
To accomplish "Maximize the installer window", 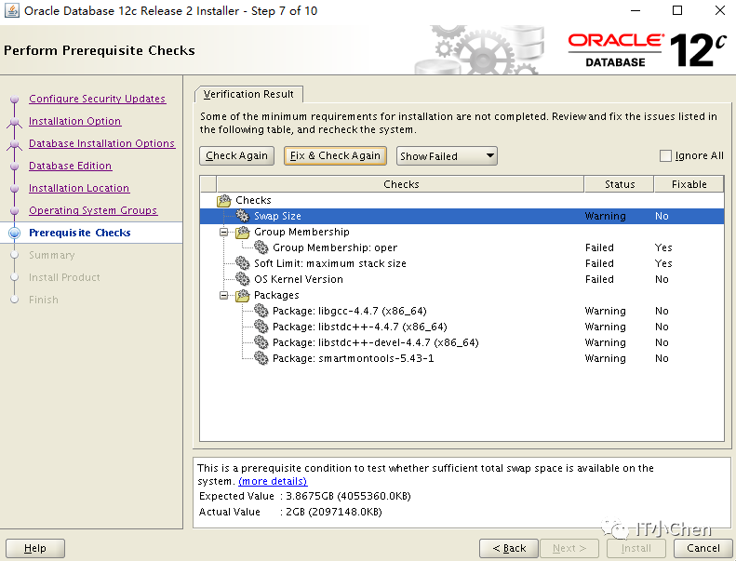I will pos(677,10).
